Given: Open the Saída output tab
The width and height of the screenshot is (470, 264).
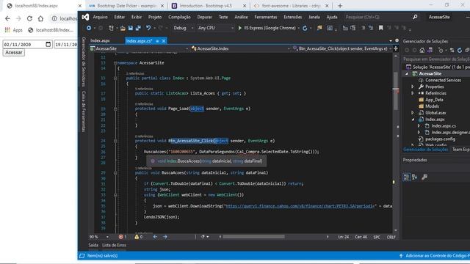Looking at the screenshot, I should (93, 245).
